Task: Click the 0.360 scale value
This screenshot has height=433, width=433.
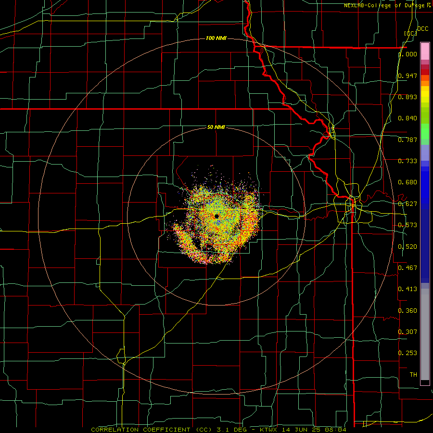Action: pyautogui.click(x=408, y=311)
